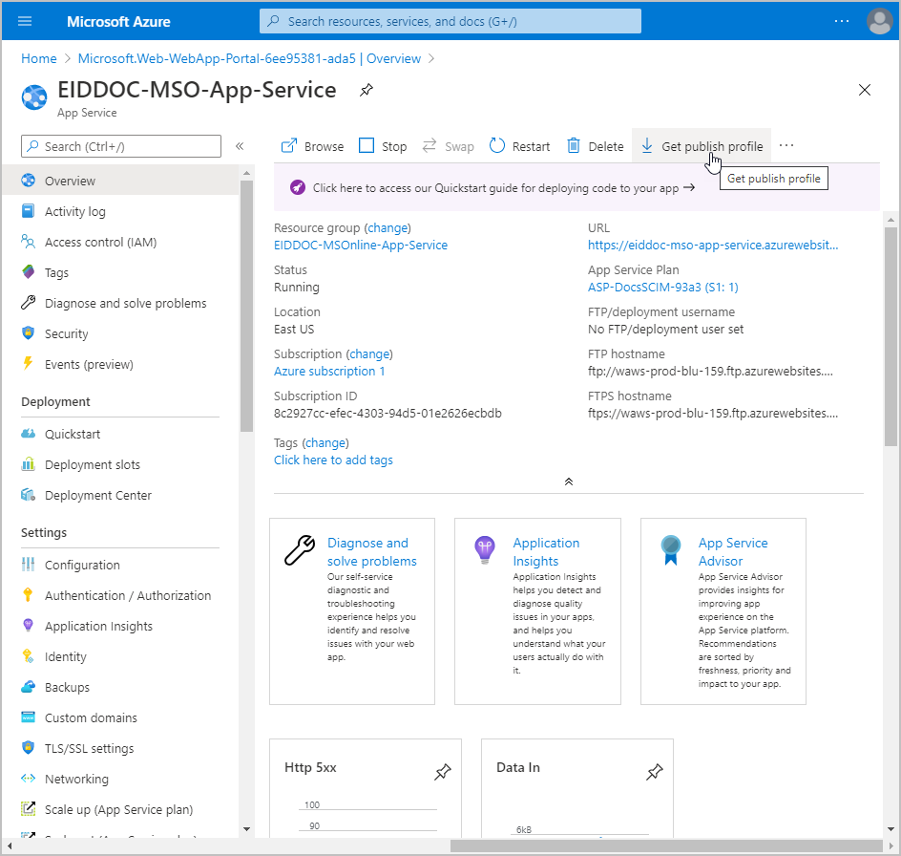Collapse the sidebar with double chevron
Viewport: 901px width, 856px height.
[240, 146]
